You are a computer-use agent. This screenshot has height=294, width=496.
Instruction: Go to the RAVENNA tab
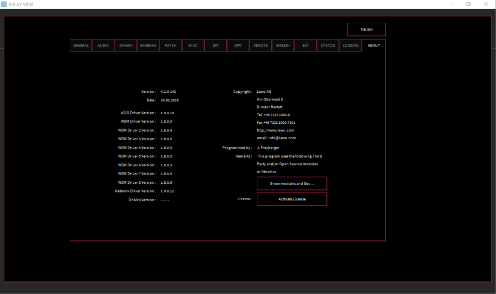coord(148,45)
